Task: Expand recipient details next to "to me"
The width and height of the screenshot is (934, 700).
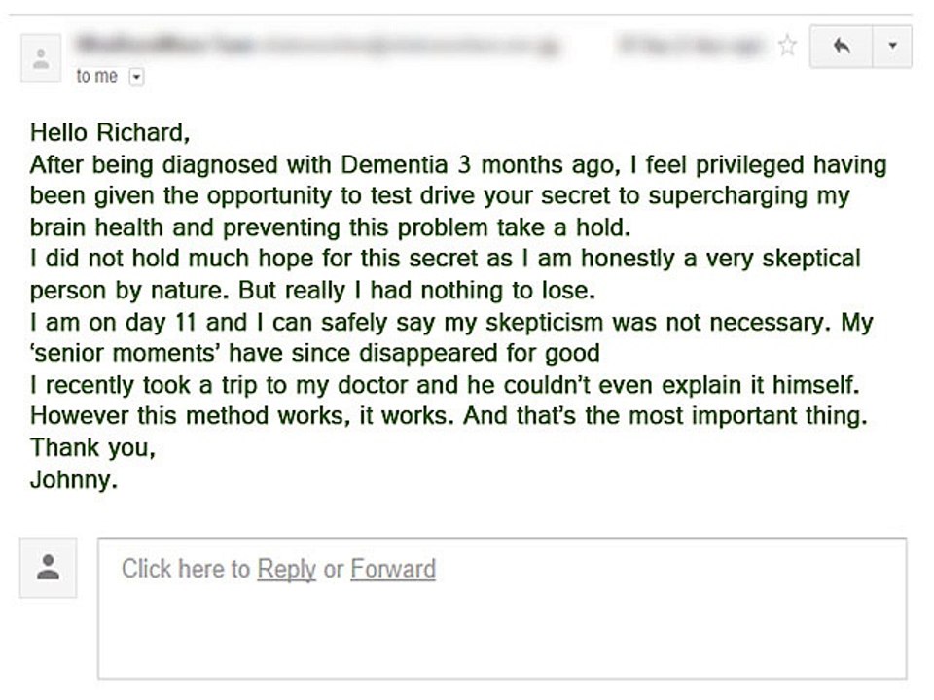Action: coord(136,77)
